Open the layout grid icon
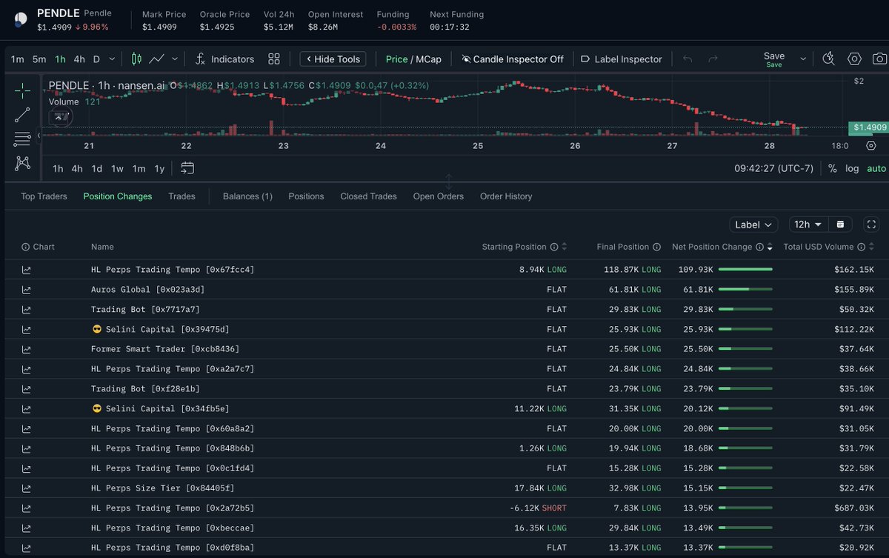 (274, 59)
